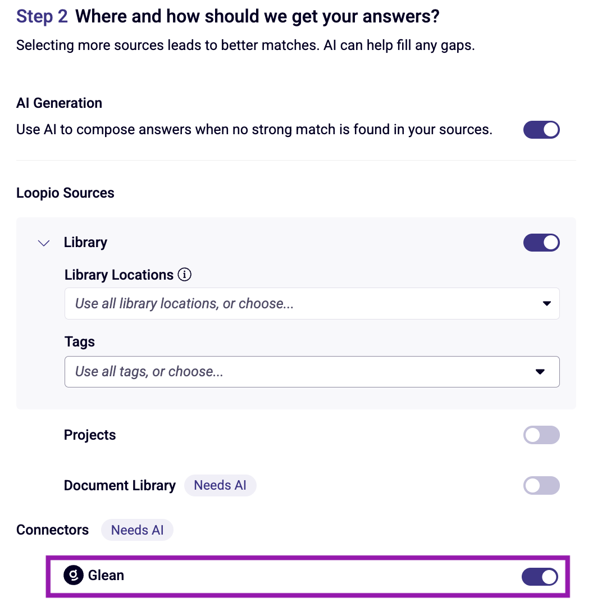The height and width of the screenshot is (602, 602).
Task: Click the Projects source label
Action: [90, 435]
